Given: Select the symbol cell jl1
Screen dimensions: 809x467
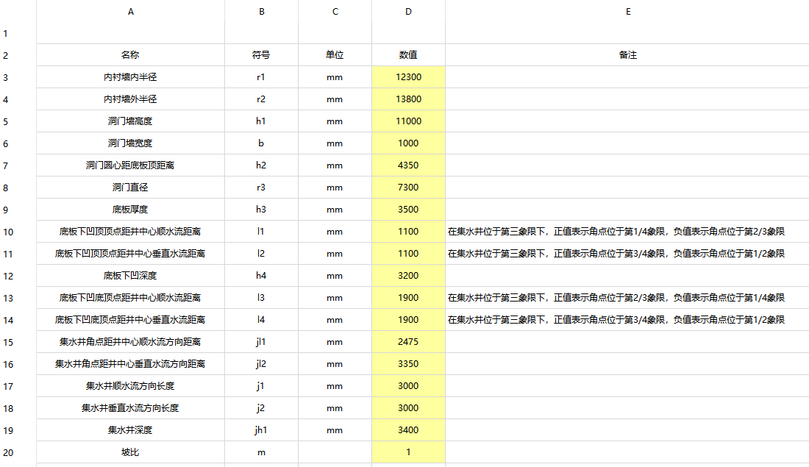Looking at the screenshot, I should [x=261, y=342].
